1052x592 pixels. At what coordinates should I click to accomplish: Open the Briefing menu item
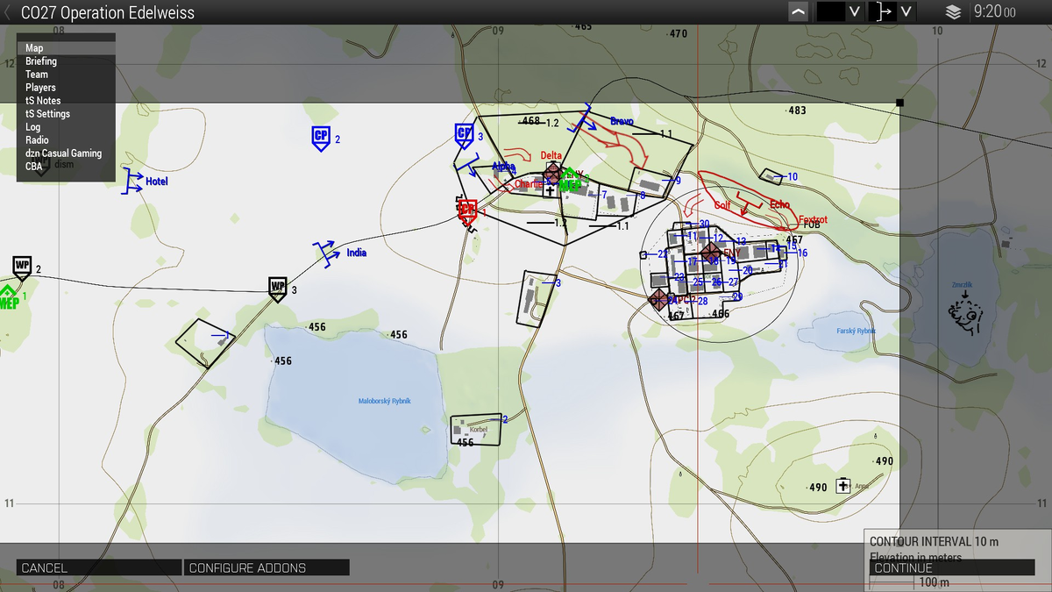pyautogui.click(x=66, y=61)
